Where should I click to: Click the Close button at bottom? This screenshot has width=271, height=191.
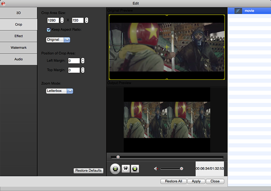point(215,181)
